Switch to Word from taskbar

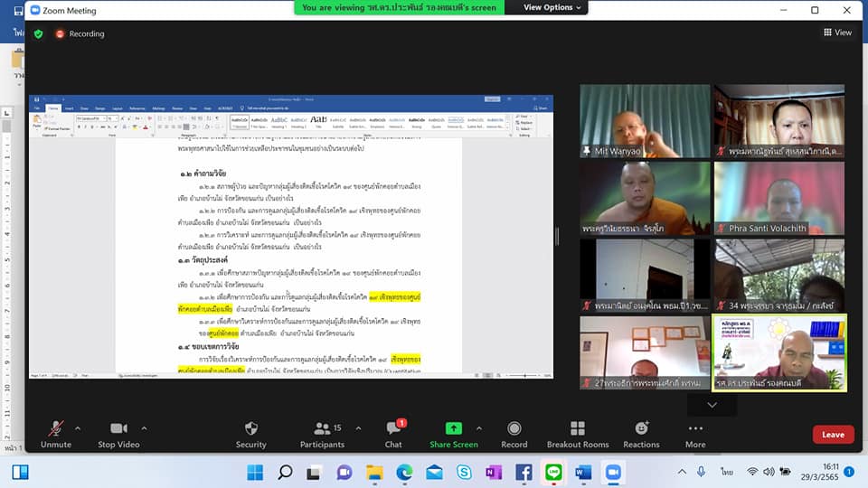coord(583,473)
